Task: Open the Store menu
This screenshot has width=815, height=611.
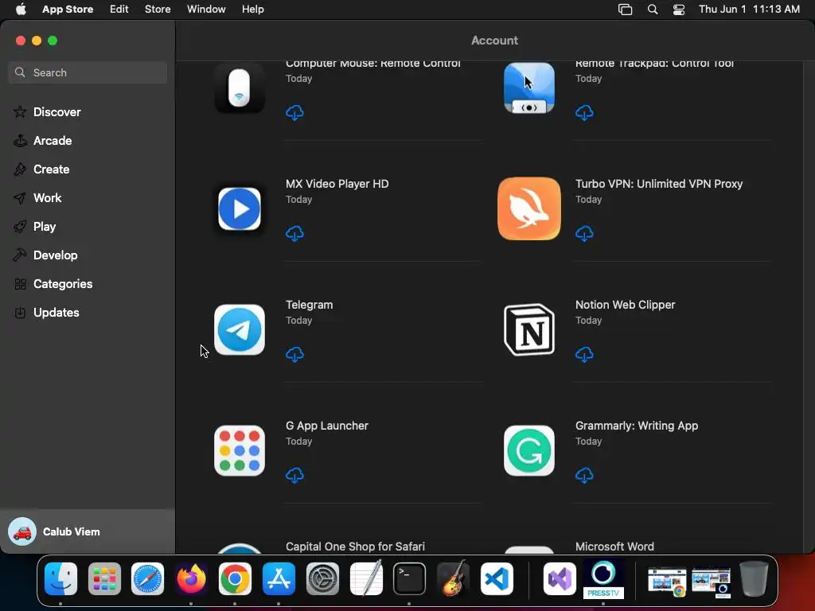Action: tap(158, 9)
